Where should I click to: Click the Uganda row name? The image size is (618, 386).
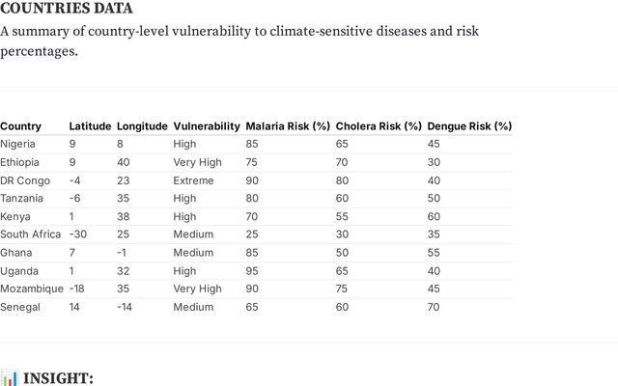(19, 271)
